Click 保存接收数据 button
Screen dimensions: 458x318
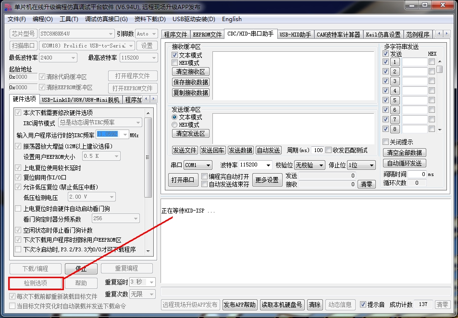(191, 82)
